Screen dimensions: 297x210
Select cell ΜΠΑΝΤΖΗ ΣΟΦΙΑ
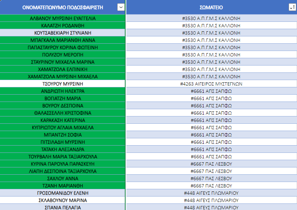(63, 135)
